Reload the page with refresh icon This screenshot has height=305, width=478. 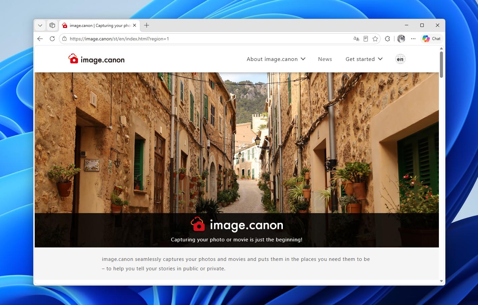coord(52,39)
